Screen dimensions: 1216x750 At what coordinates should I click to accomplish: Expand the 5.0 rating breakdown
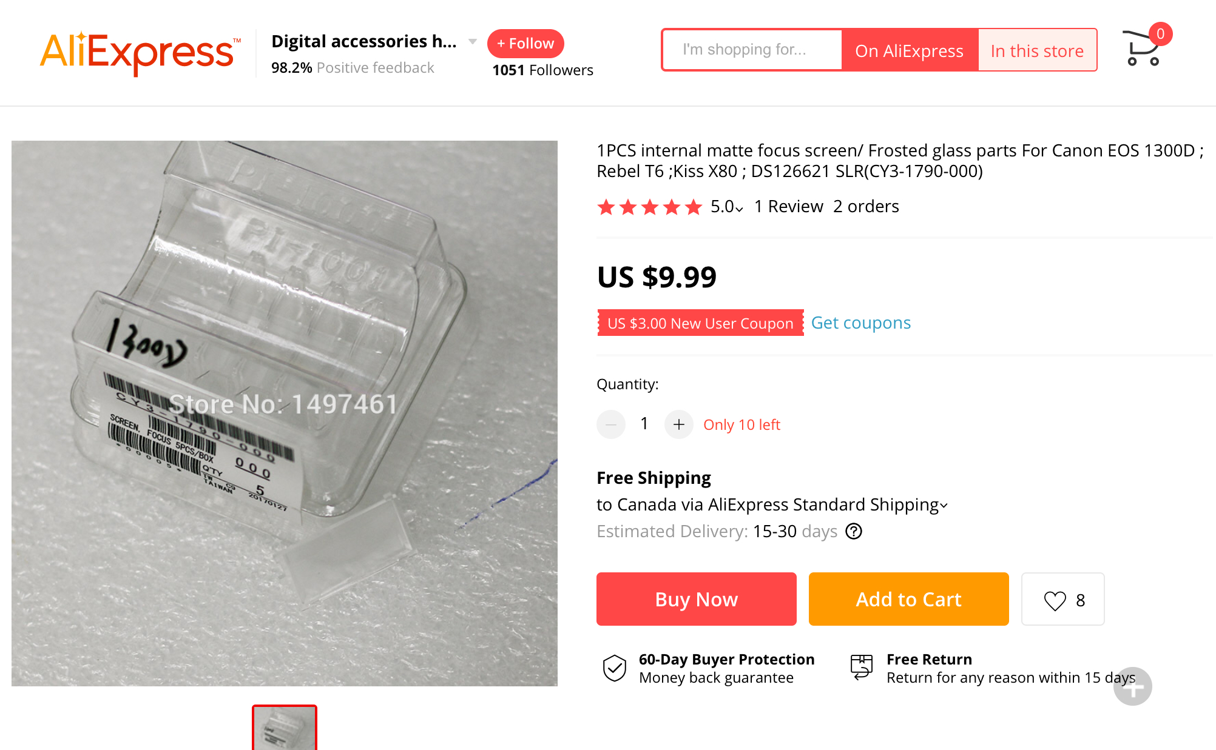[727, 207]
